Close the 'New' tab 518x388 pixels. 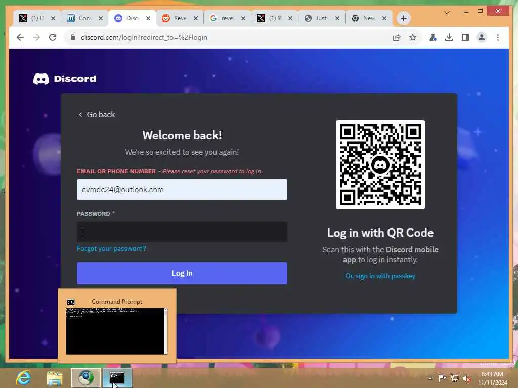coord(384,18)
